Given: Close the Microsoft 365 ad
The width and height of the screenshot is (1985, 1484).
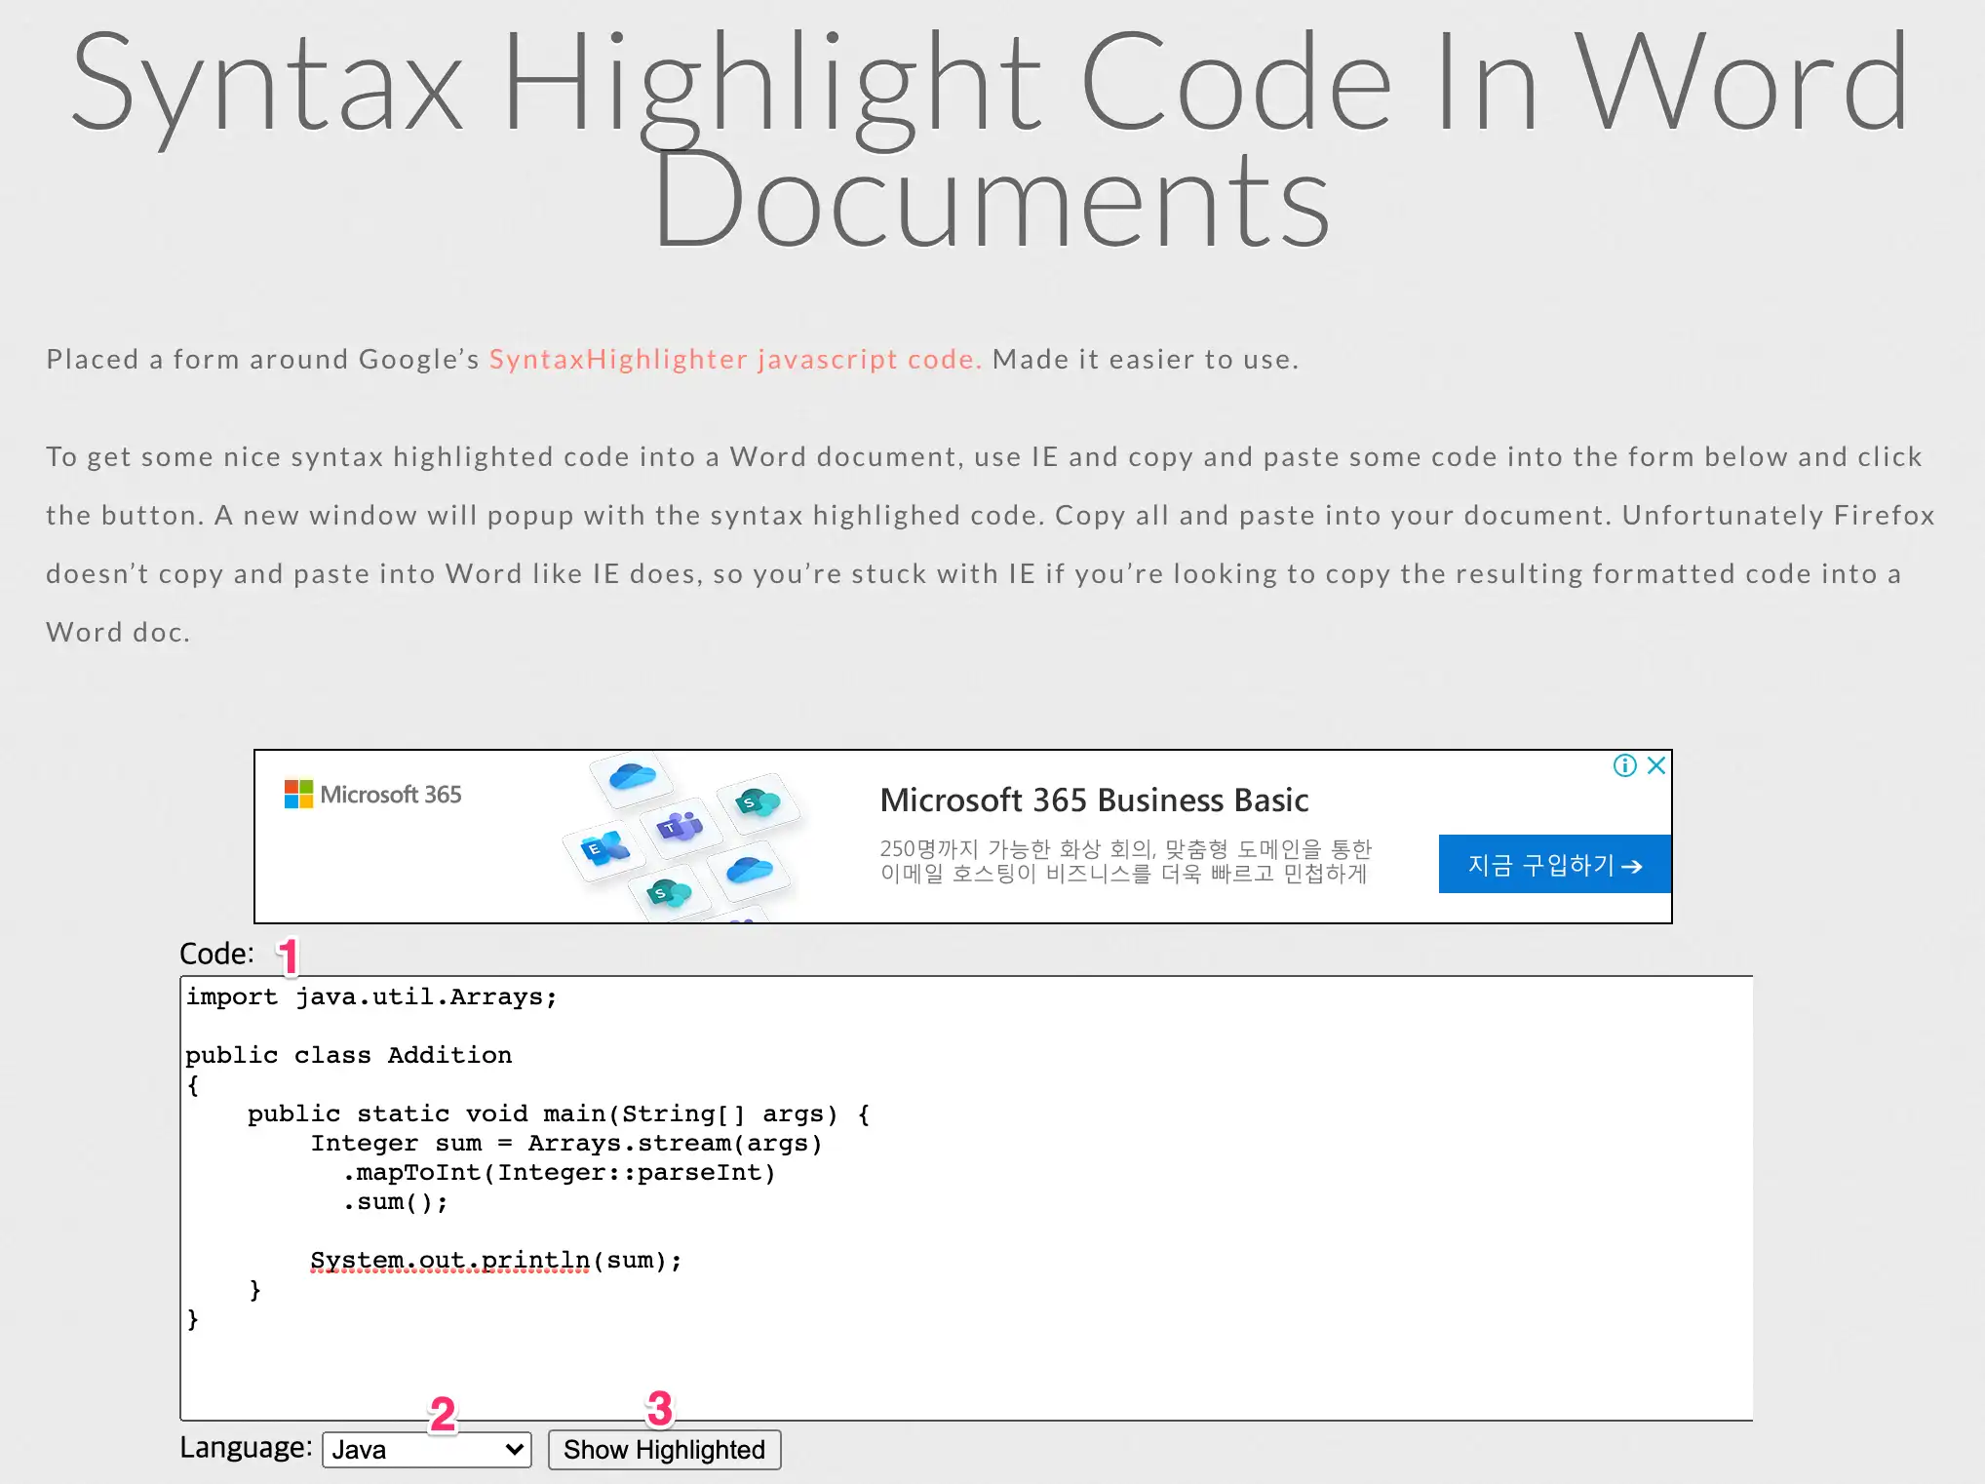Looking at the screenshot, I should click(x=1655, y=765).
